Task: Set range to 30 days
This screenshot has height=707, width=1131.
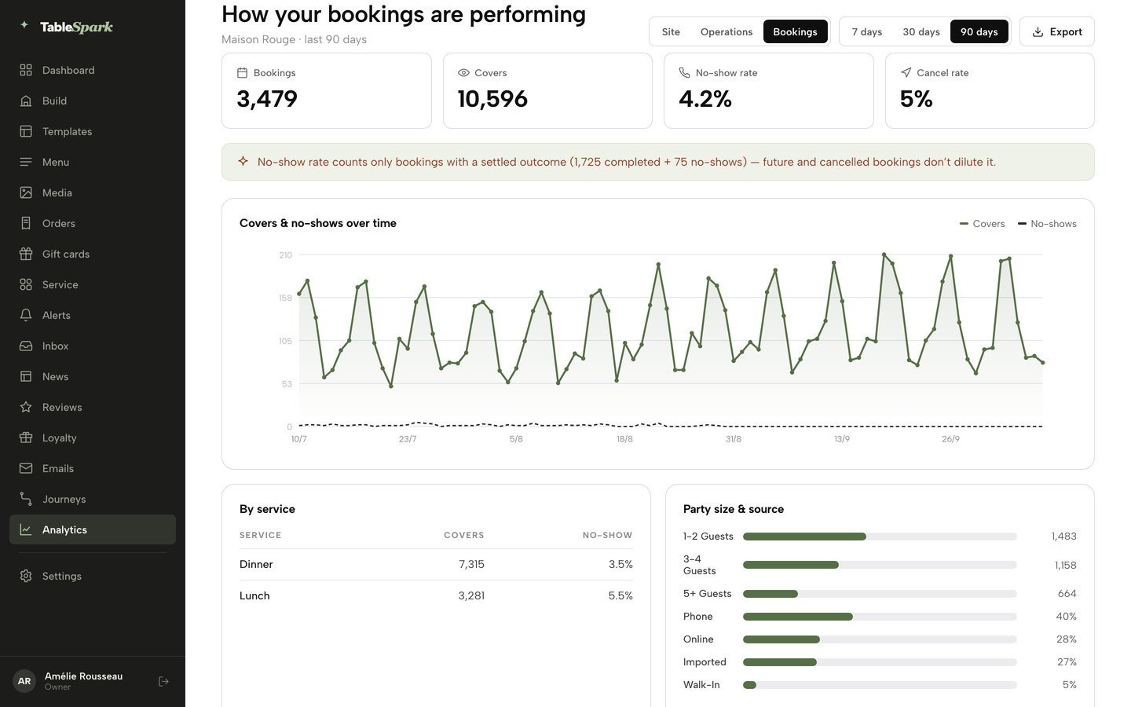Action: point(921,31)
